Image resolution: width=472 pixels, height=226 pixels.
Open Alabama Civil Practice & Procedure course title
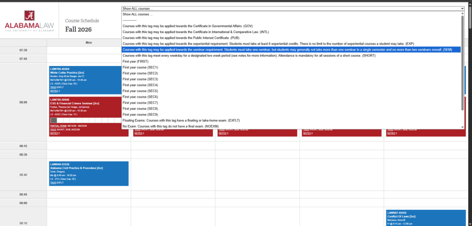77,168
